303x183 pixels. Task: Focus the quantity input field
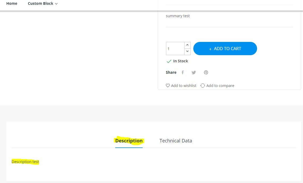point(175,49)
